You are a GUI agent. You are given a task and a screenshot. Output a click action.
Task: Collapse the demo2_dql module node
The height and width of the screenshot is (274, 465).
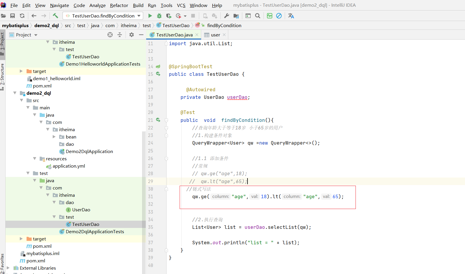click(15, 93)
